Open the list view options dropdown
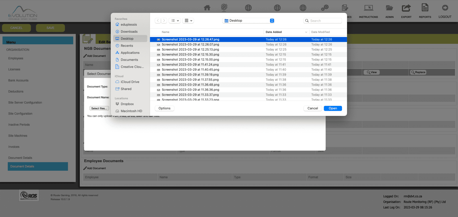Image resolution: width=458 pixels, height=217 pixels. point(175,21)
